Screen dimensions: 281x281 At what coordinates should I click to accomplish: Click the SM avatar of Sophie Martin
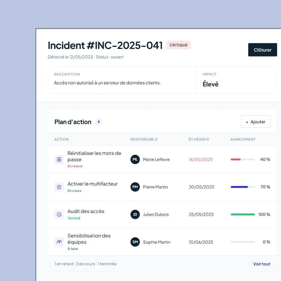[135, 242]
